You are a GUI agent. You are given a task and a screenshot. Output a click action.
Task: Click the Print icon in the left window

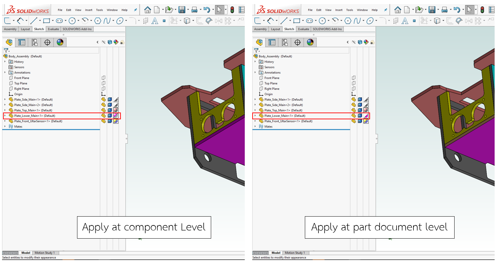(x=194, y=10)
